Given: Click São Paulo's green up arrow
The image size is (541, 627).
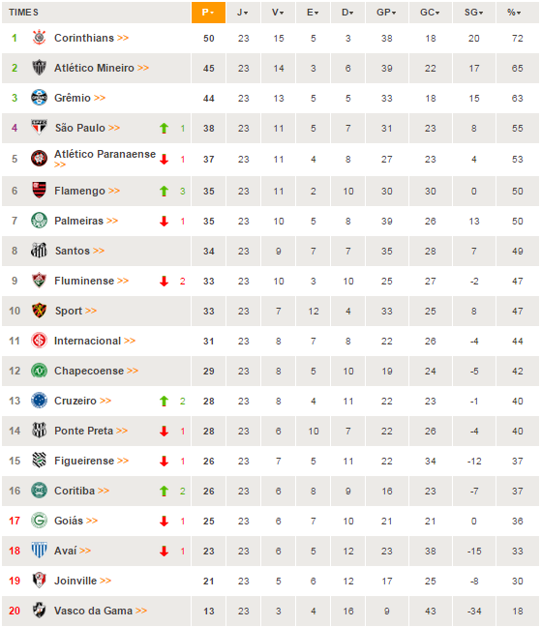Looking at the screenshot, I should (x=164, y=128).
